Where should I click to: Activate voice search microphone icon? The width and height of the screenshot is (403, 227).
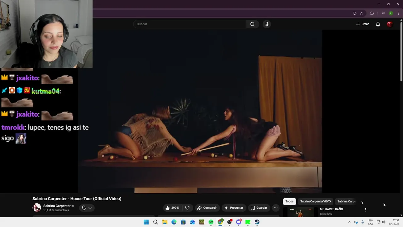(267, 24)
